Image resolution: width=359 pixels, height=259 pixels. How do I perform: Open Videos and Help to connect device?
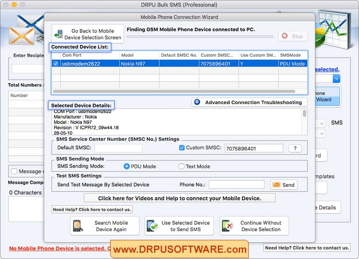tap(180, 198)
